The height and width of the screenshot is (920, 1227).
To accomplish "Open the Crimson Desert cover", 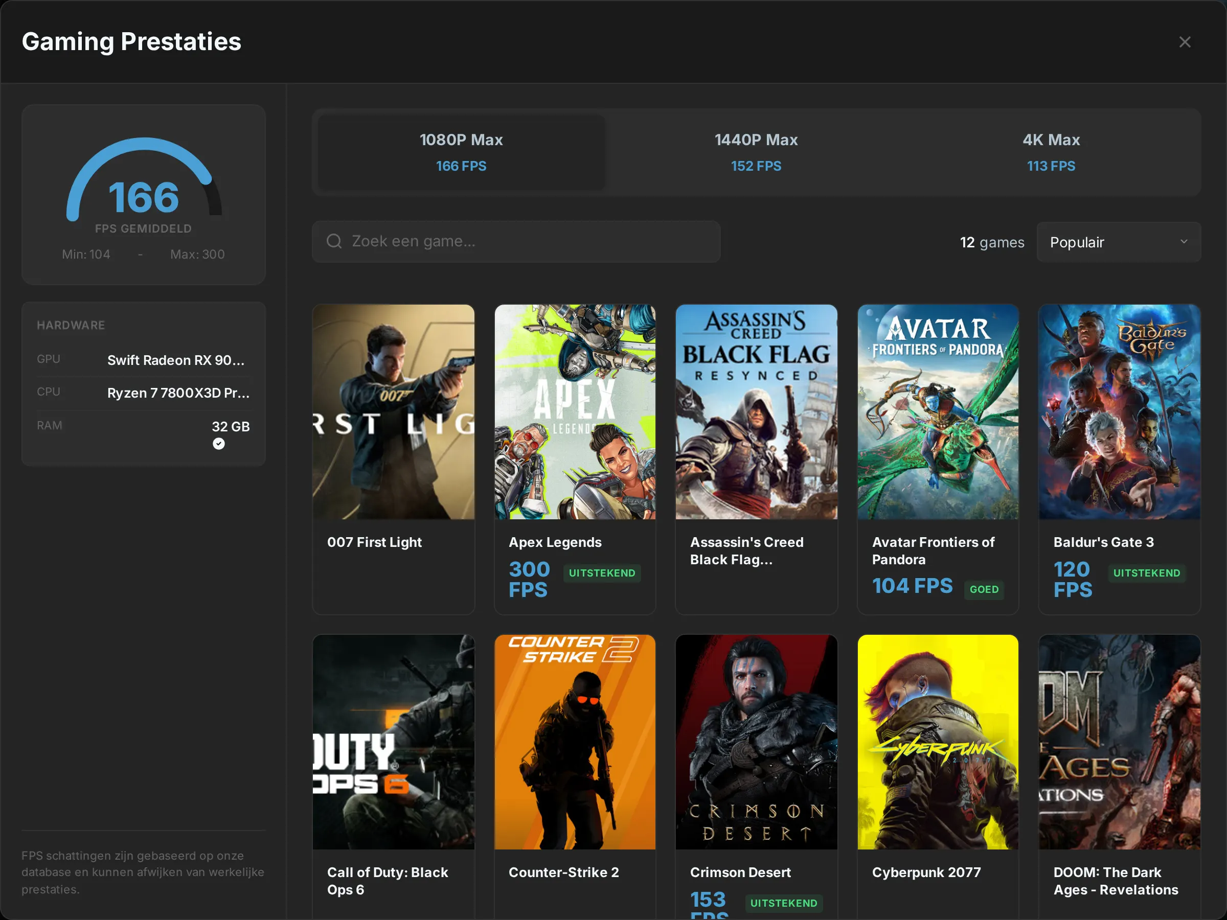I will click(x=756, y=742).
